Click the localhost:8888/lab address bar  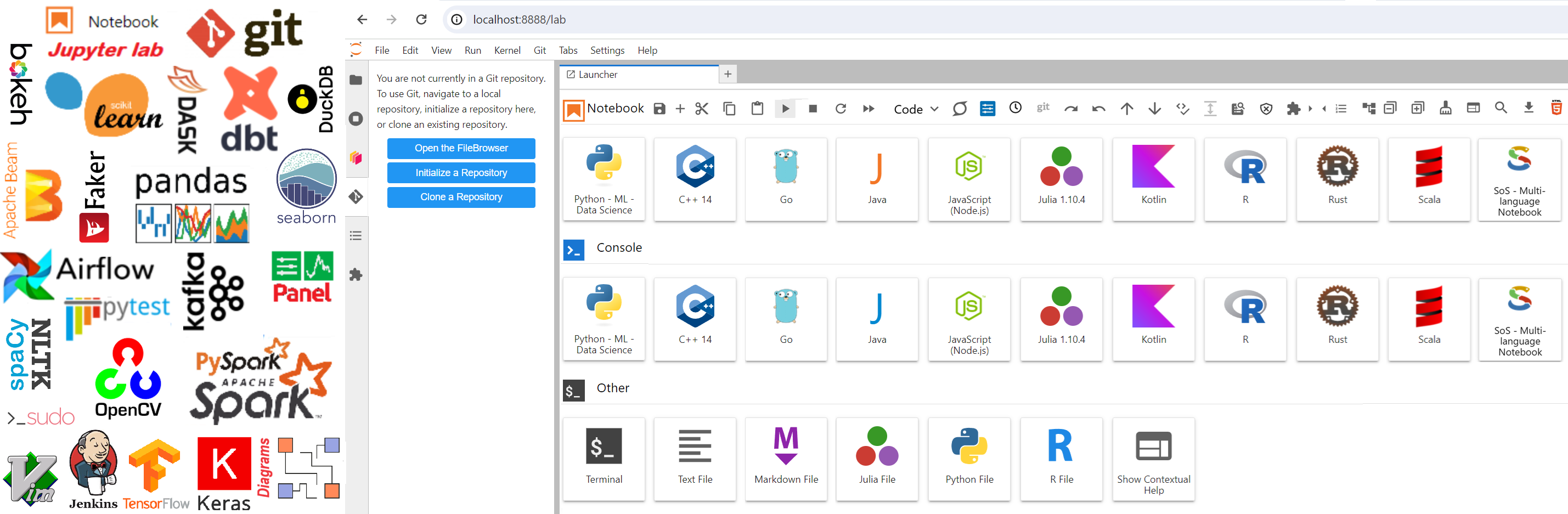coord(1005,19)
